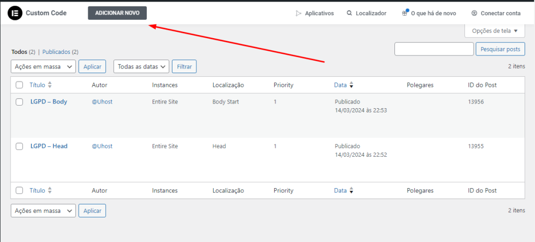
Task: Open the bottom Ações em massa dropdown
Action: click(43, 211)
